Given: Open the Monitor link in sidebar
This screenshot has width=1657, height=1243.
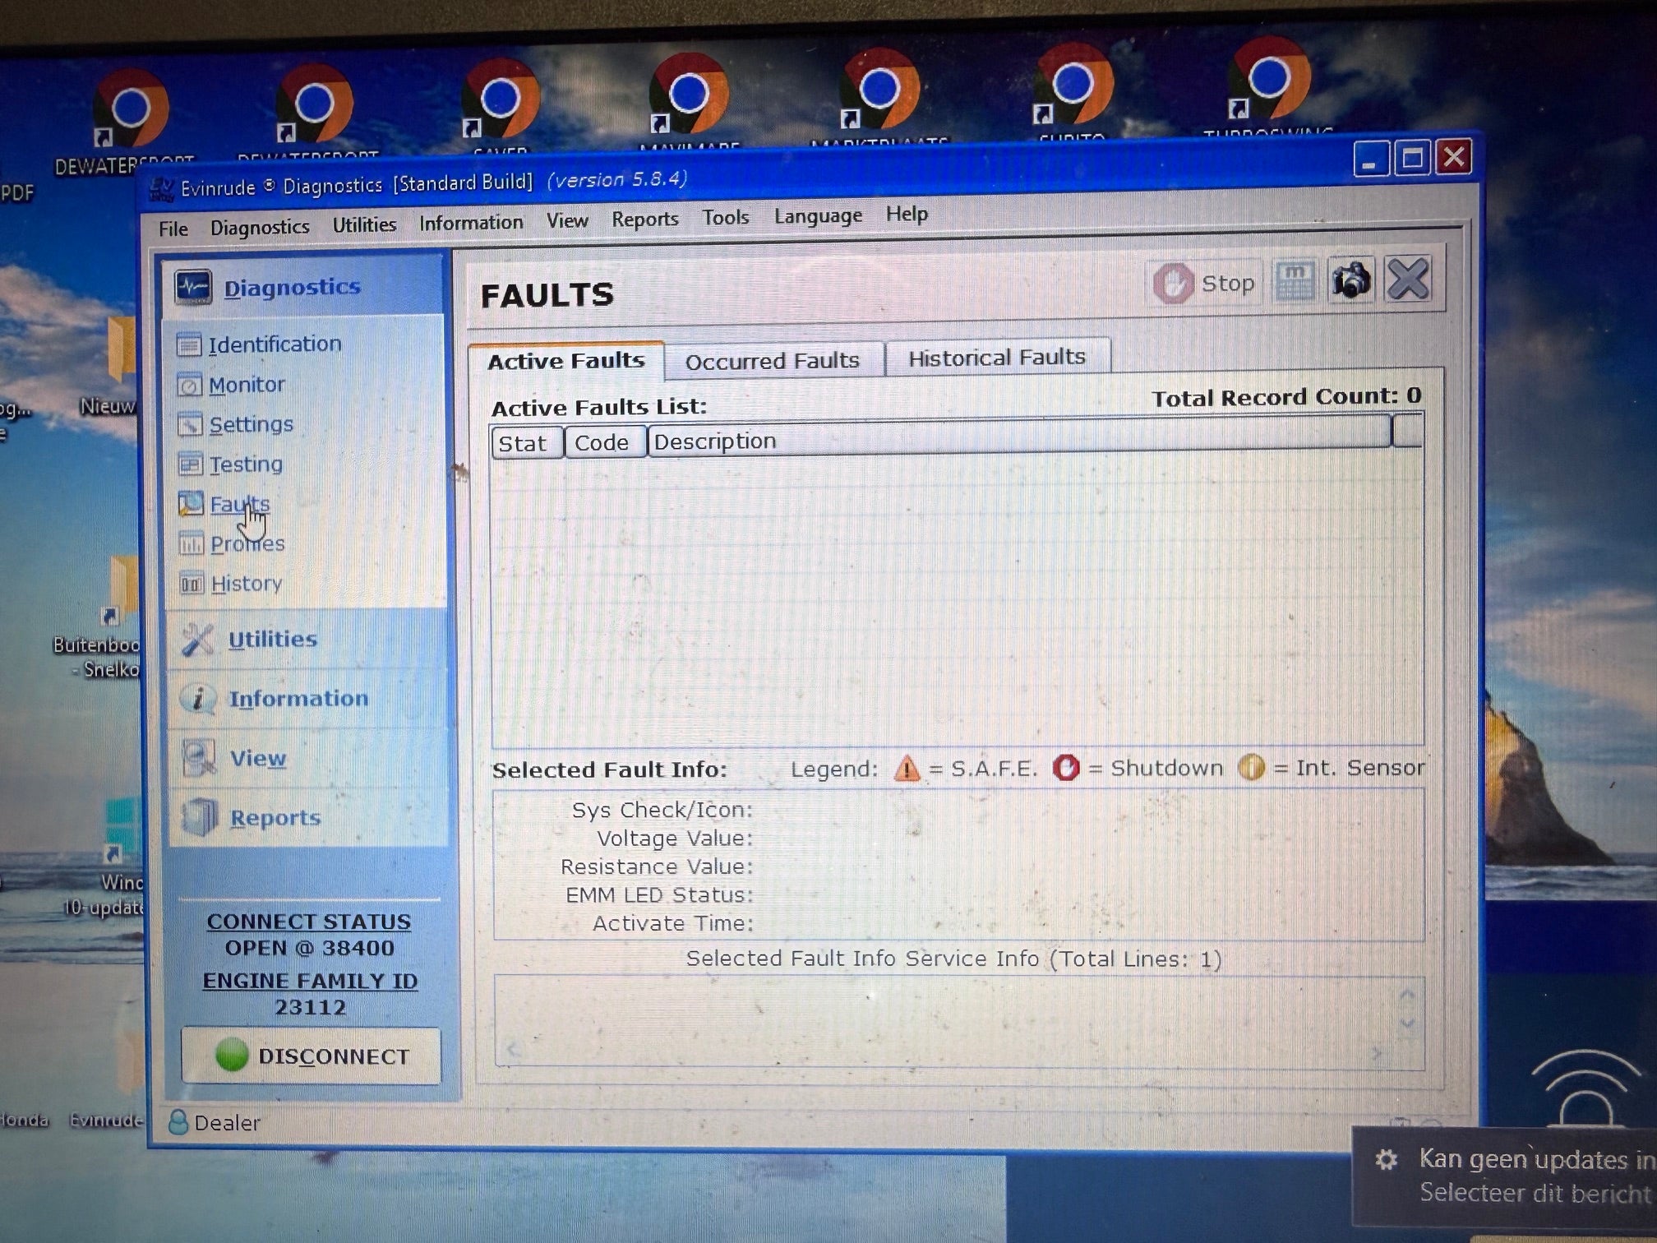Looking at the screenshot, I should point(247,384).
